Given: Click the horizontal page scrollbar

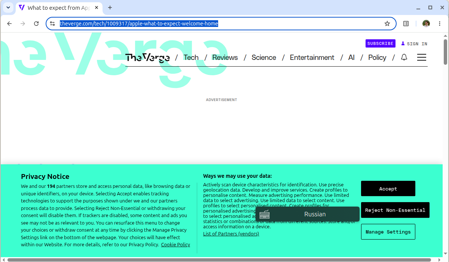Looking at the screenshot, I should (219, 260).
